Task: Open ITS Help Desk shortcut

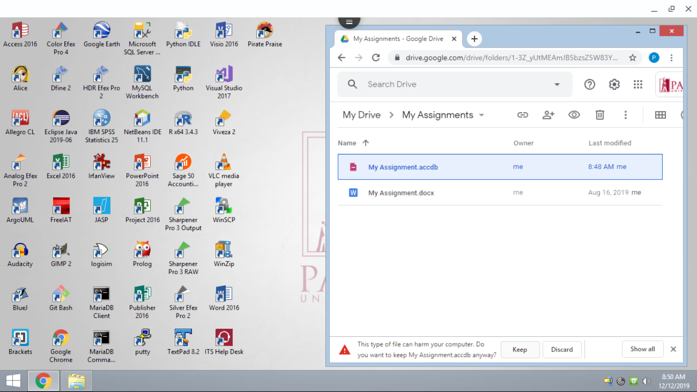Action: [224, 343]
